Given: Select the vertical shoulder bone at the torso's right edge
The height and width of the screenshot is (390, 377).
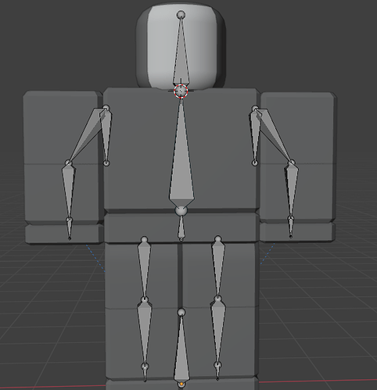Looking at the screenshot, I should tap(255, 135).
